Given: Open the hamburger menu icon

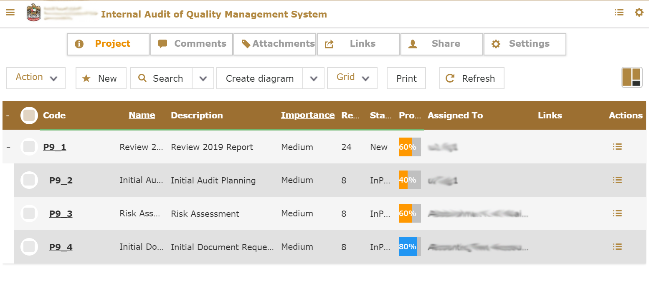Looking at the screenshot, I should click(10, 13).
